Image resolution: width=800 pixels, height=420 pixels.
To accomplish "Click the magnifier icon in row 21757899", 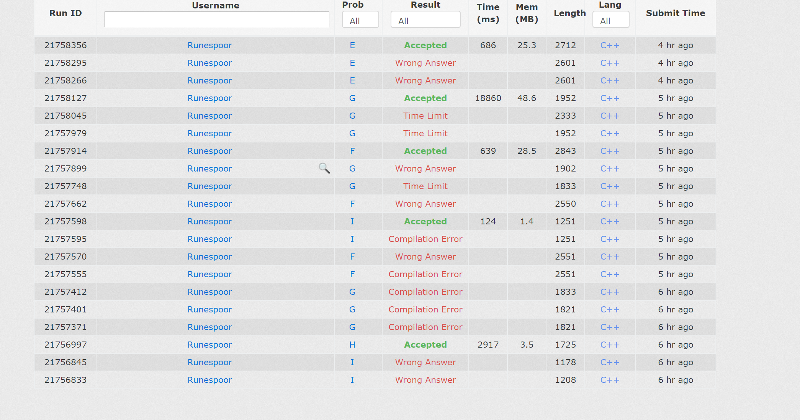I will pos(324,168).
